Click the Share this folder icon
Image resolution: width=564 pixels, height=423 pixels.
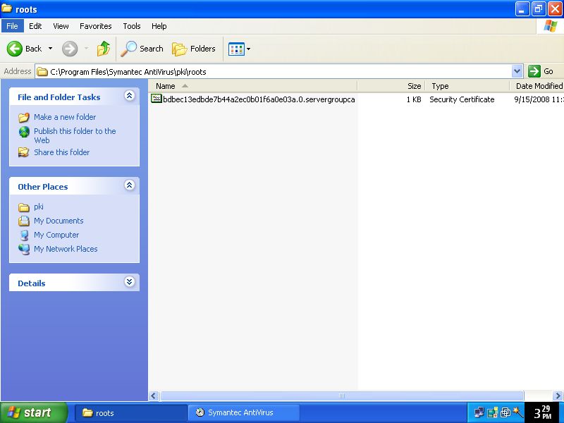pos(24,152)
